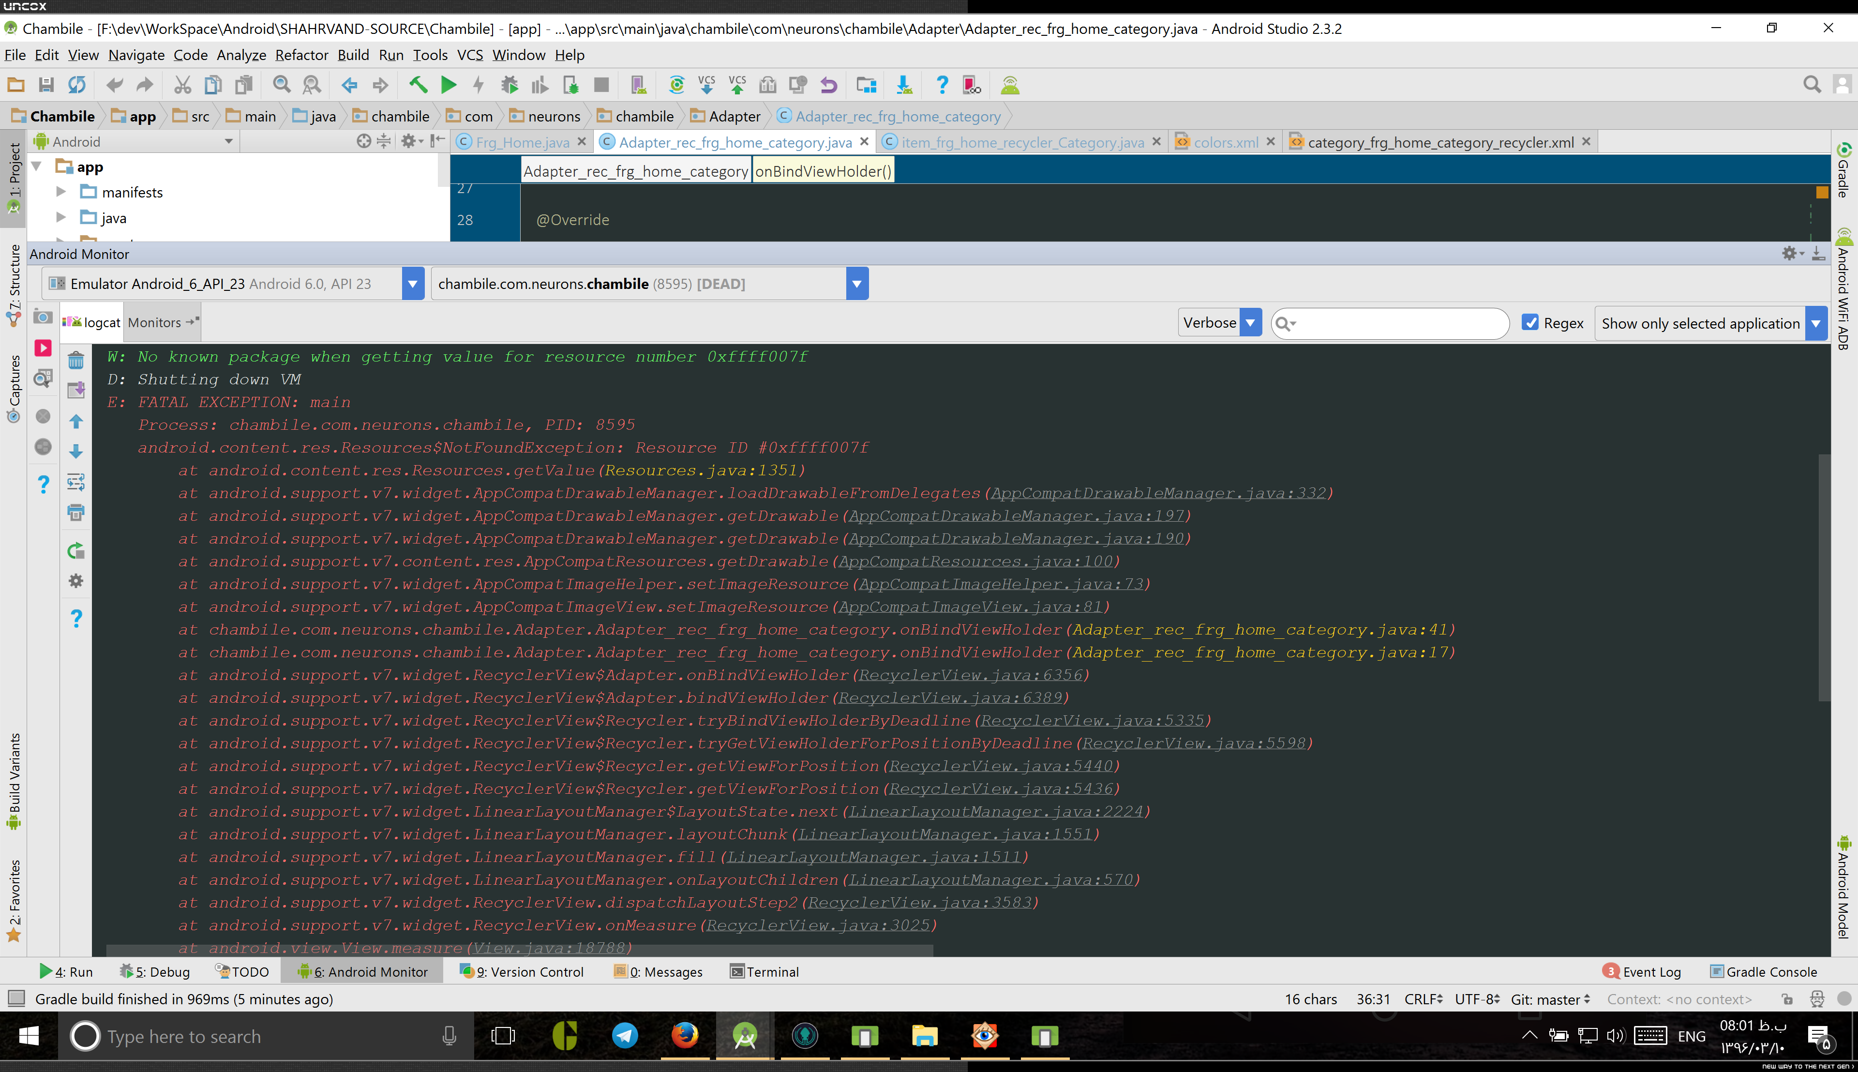This screenshot has height=1072, width=1858.
Task: Click the Android WiFi ADB toolbar icon
Action: point(1010,85)
